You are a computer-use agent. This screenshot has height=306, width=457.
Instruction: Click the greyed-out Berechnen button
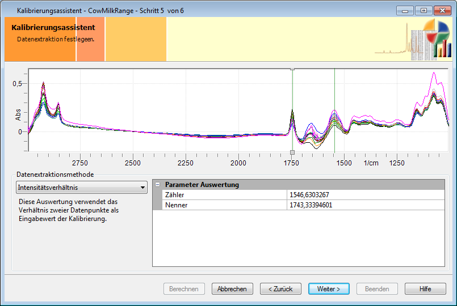point(184,288)
